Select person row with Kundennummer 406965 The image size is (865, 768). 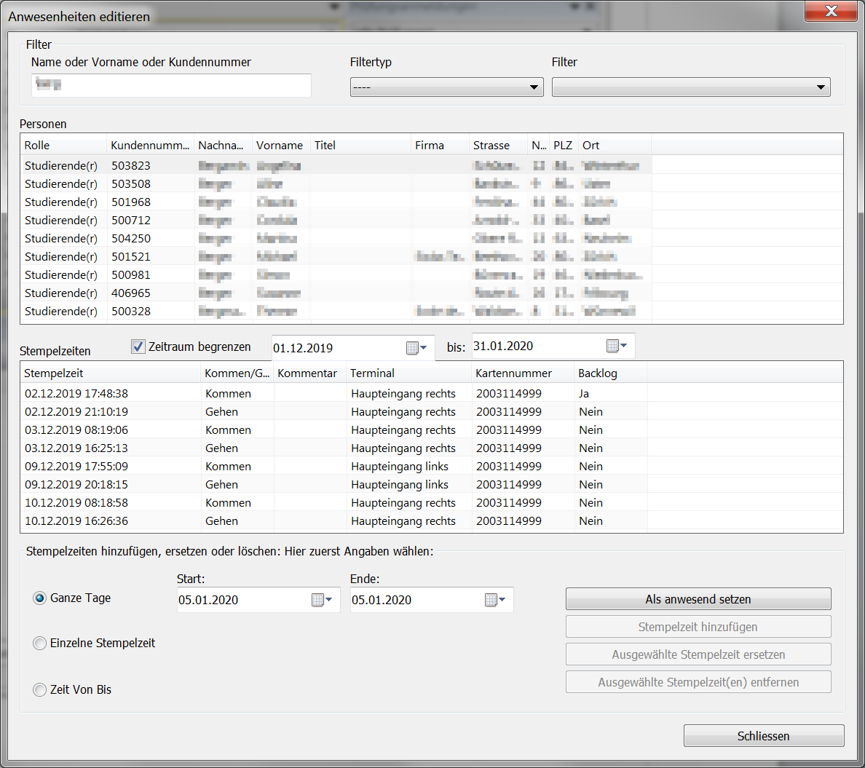pos(131,293)
